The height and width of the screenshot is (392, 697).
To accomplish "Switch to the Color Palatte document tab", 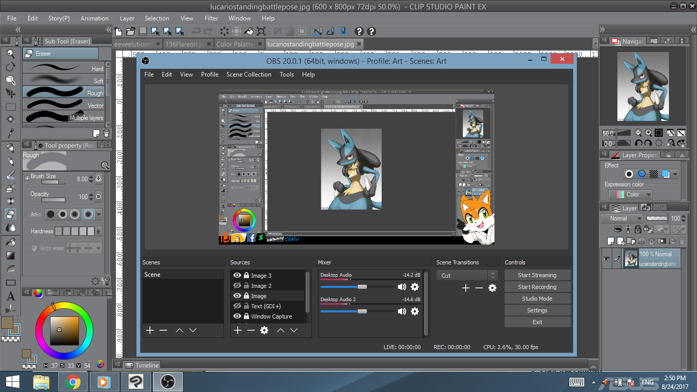I will 235,44.
